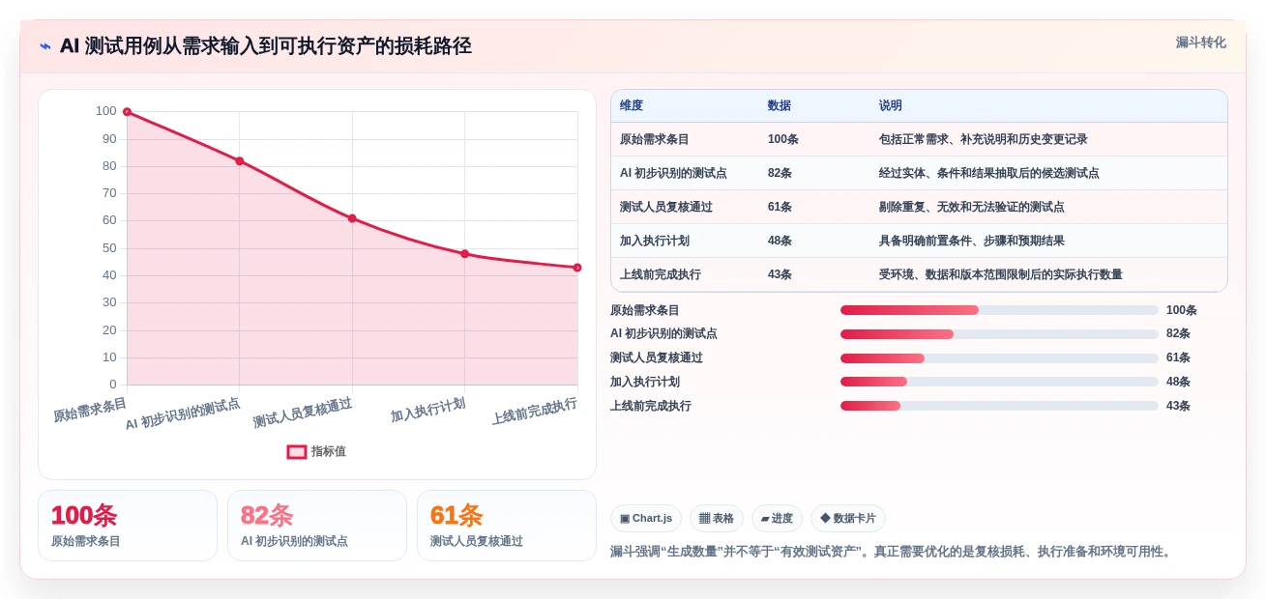Click the 加入执行计划 progress bar
The height and width of the screenshot is (599, 1266).
(999, 382)
